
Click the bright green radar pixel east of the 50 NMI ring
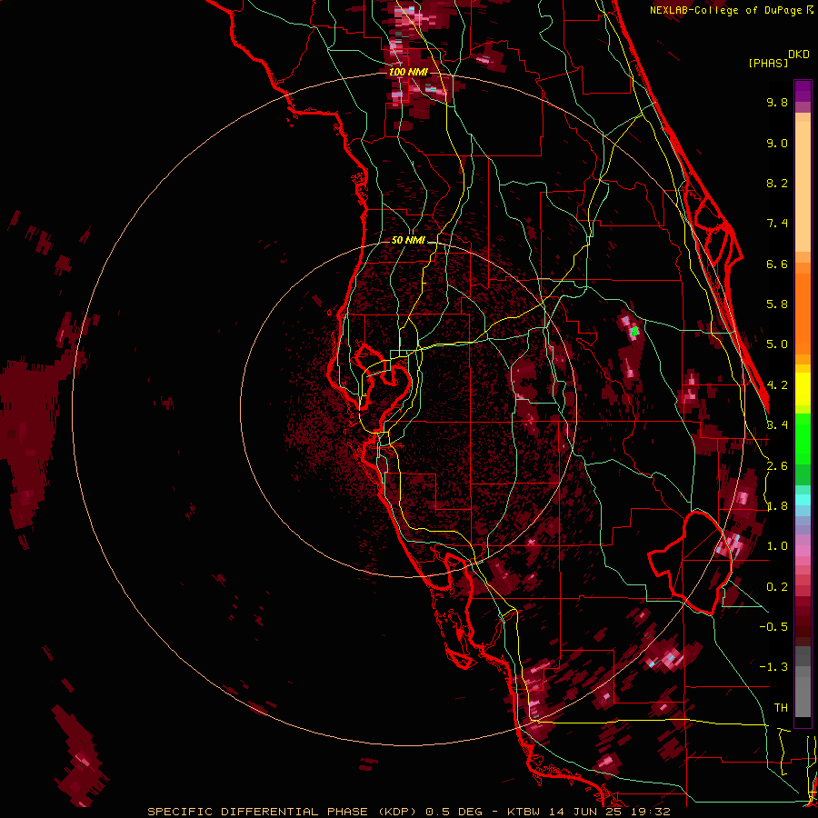pyautogui.click(x=635, y=331)
